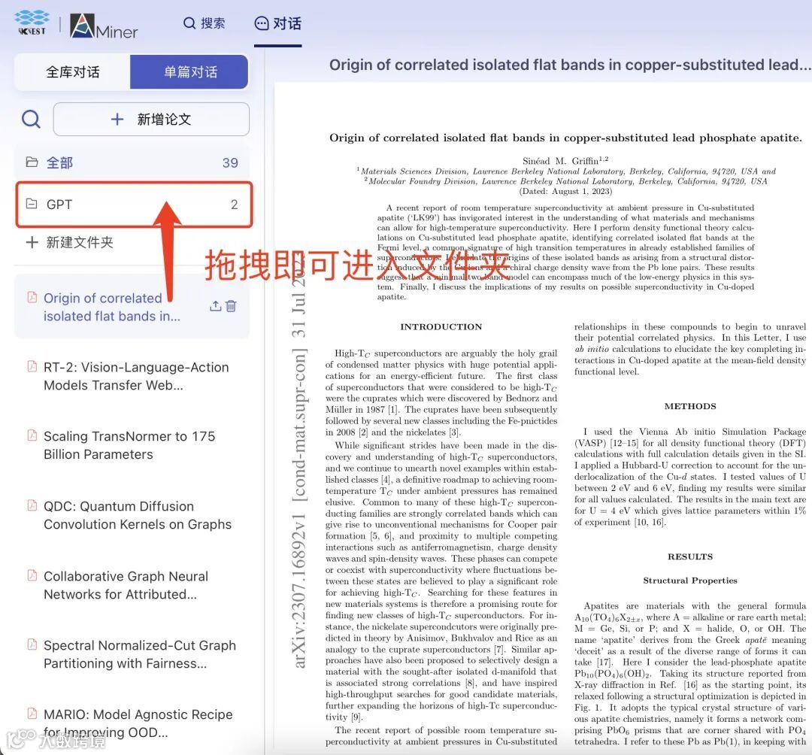Image resolution: width=812 pixels, height=755 pixels.
Task: Open the 搜索 search tab
Action: [x=204, y=23]
